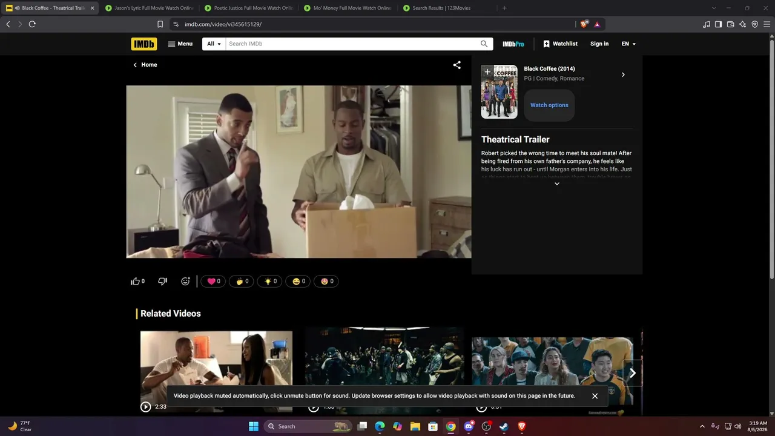Image resolution: width=775 pixels, height=436 pixels.
Task: Show hidden system tray icons
Action: pos(702,426)
